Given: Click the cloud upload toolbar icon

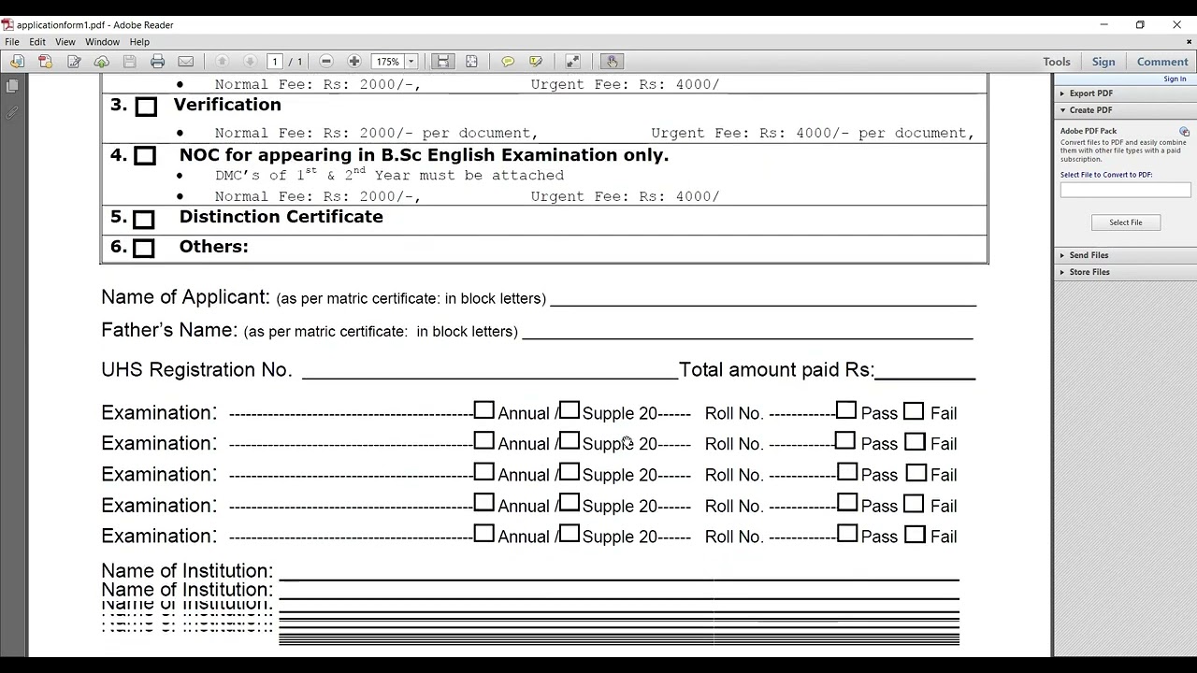Looking at the screenshot, I should 102,62.
